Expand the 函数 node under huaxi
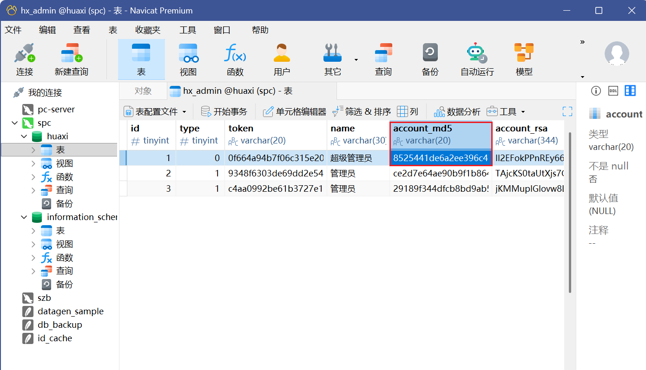 pos(33,177)
